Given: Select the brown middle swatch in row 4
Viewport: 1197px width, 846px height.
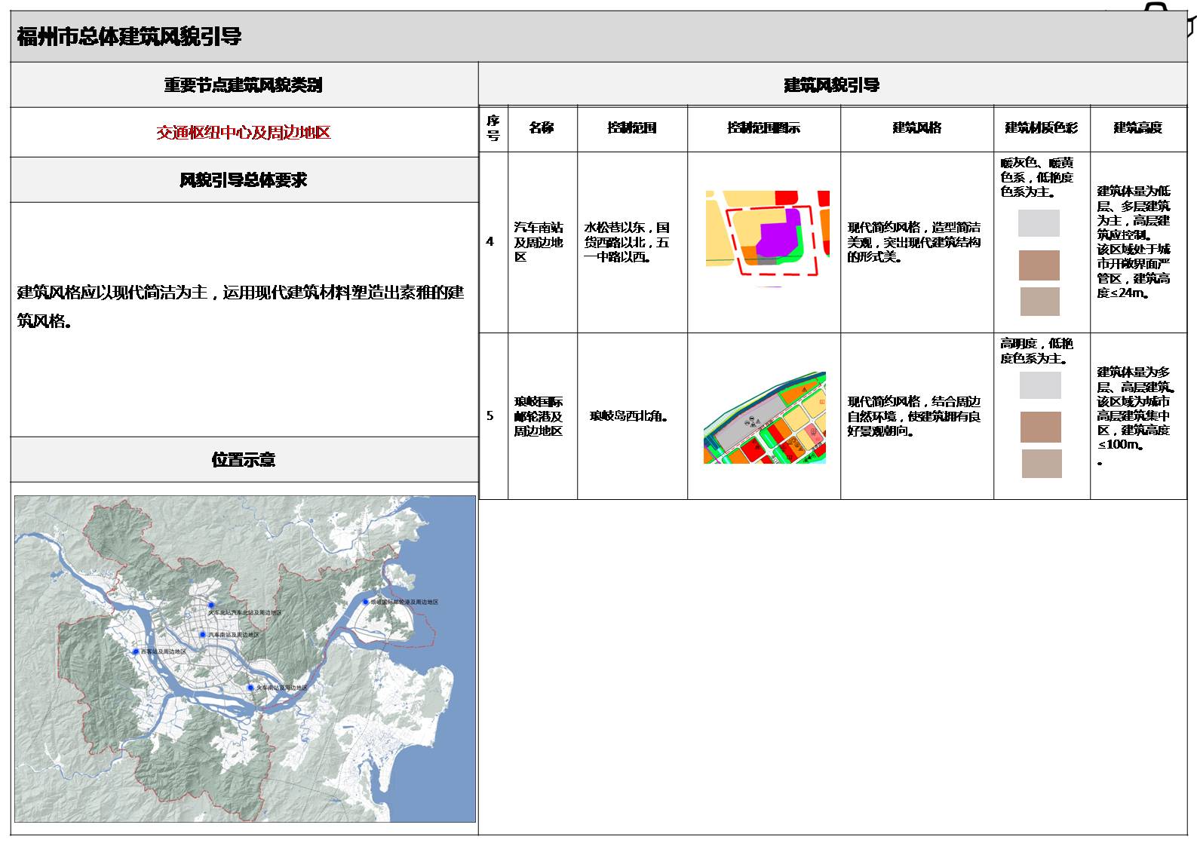Looking at the screenshot, I should click(1039, 265).
